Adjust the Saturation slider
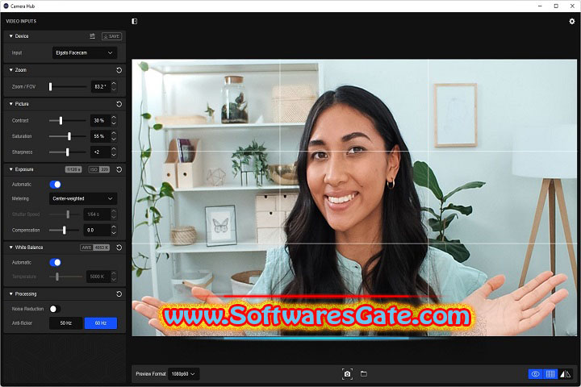 point(68,136)
